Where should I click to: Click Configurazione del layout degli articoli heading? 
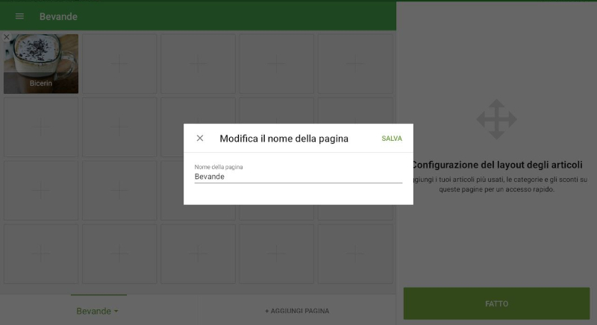click(496, 165)
